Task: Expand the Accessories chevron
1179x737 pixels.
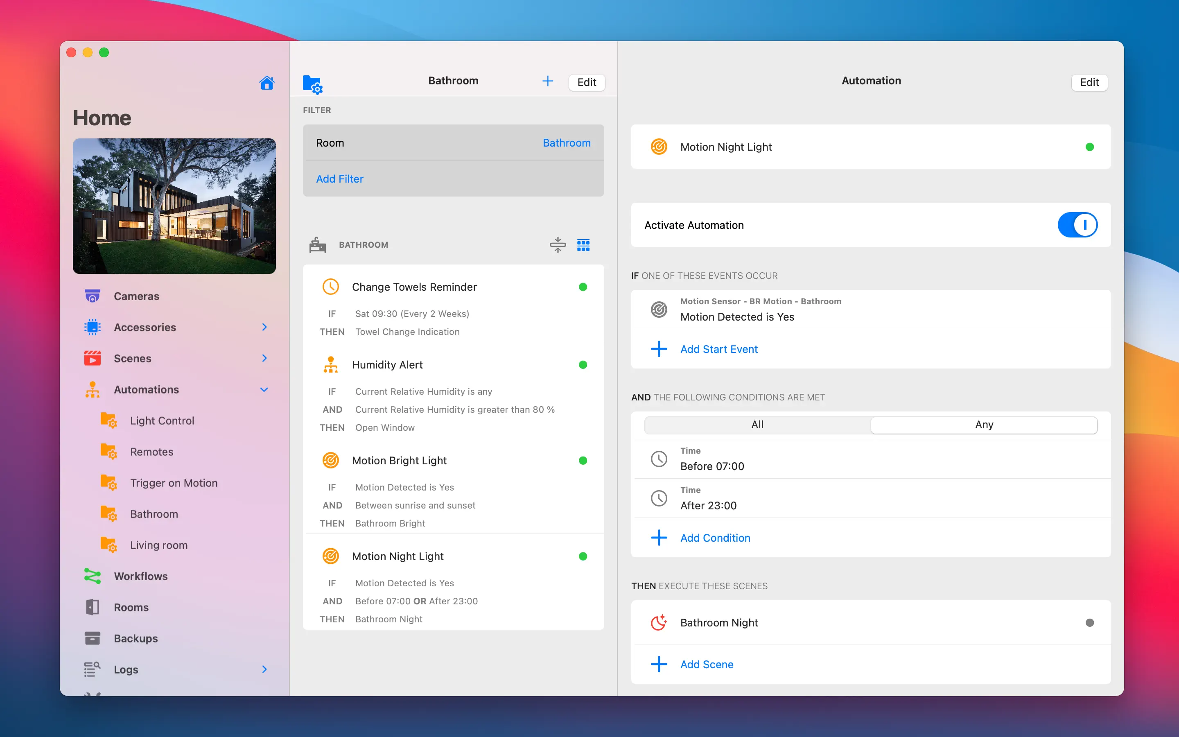Action: 264,327
